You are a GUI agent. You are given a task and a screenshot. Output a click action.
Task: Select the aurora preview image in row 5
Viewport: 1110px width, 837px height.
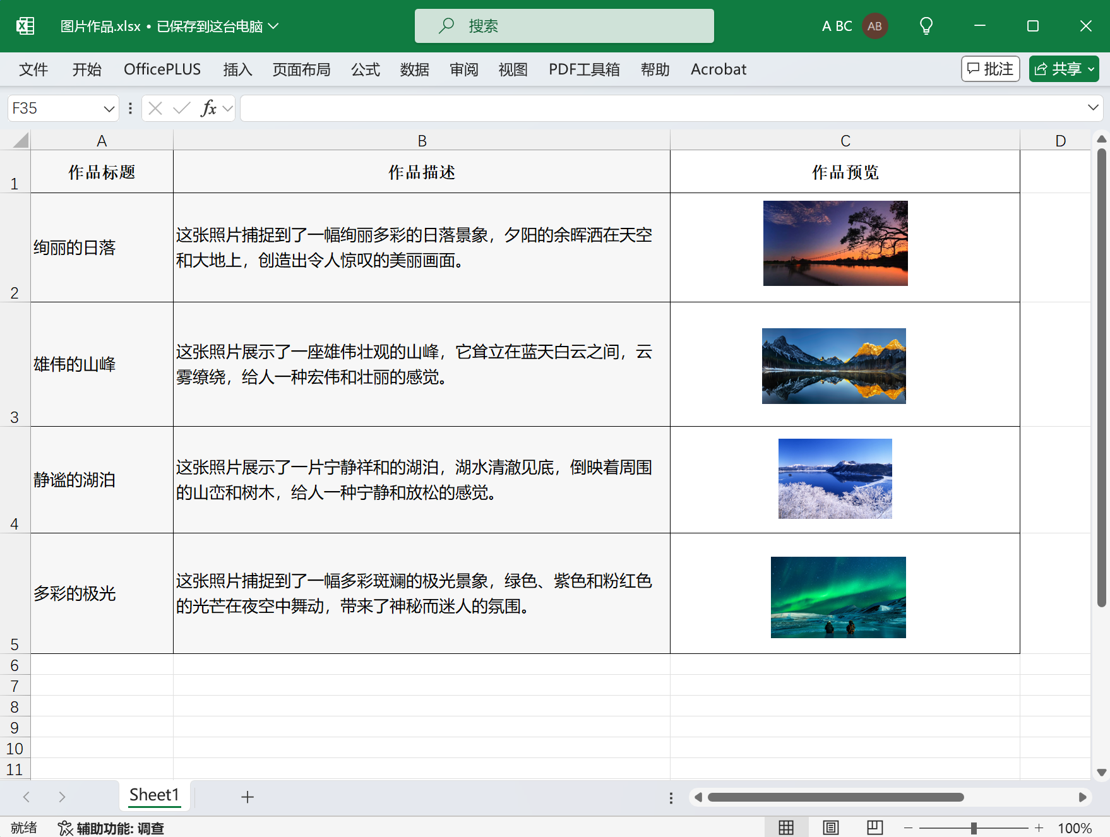click(x=838, y=597)
